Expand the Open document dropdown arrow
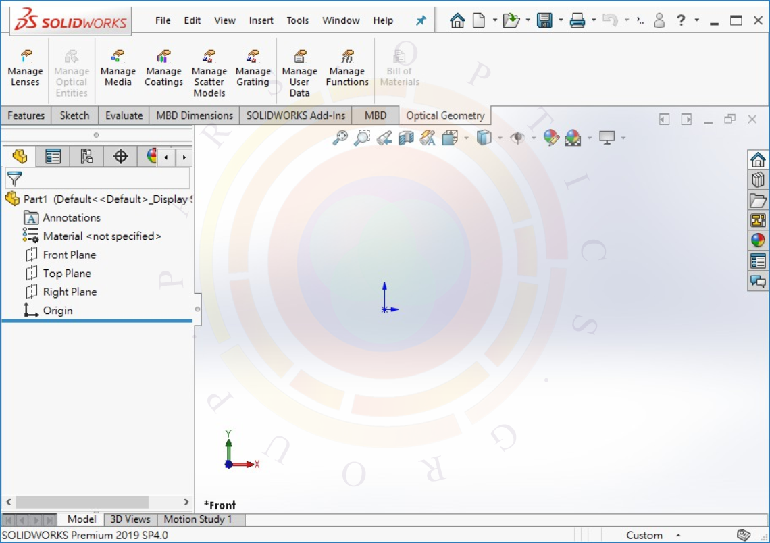Viewport: 770px width, 543px height. coord(528,20)
